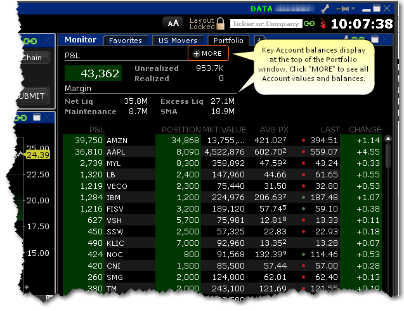Click the chart panel's window icon

(x=37, y=117)
